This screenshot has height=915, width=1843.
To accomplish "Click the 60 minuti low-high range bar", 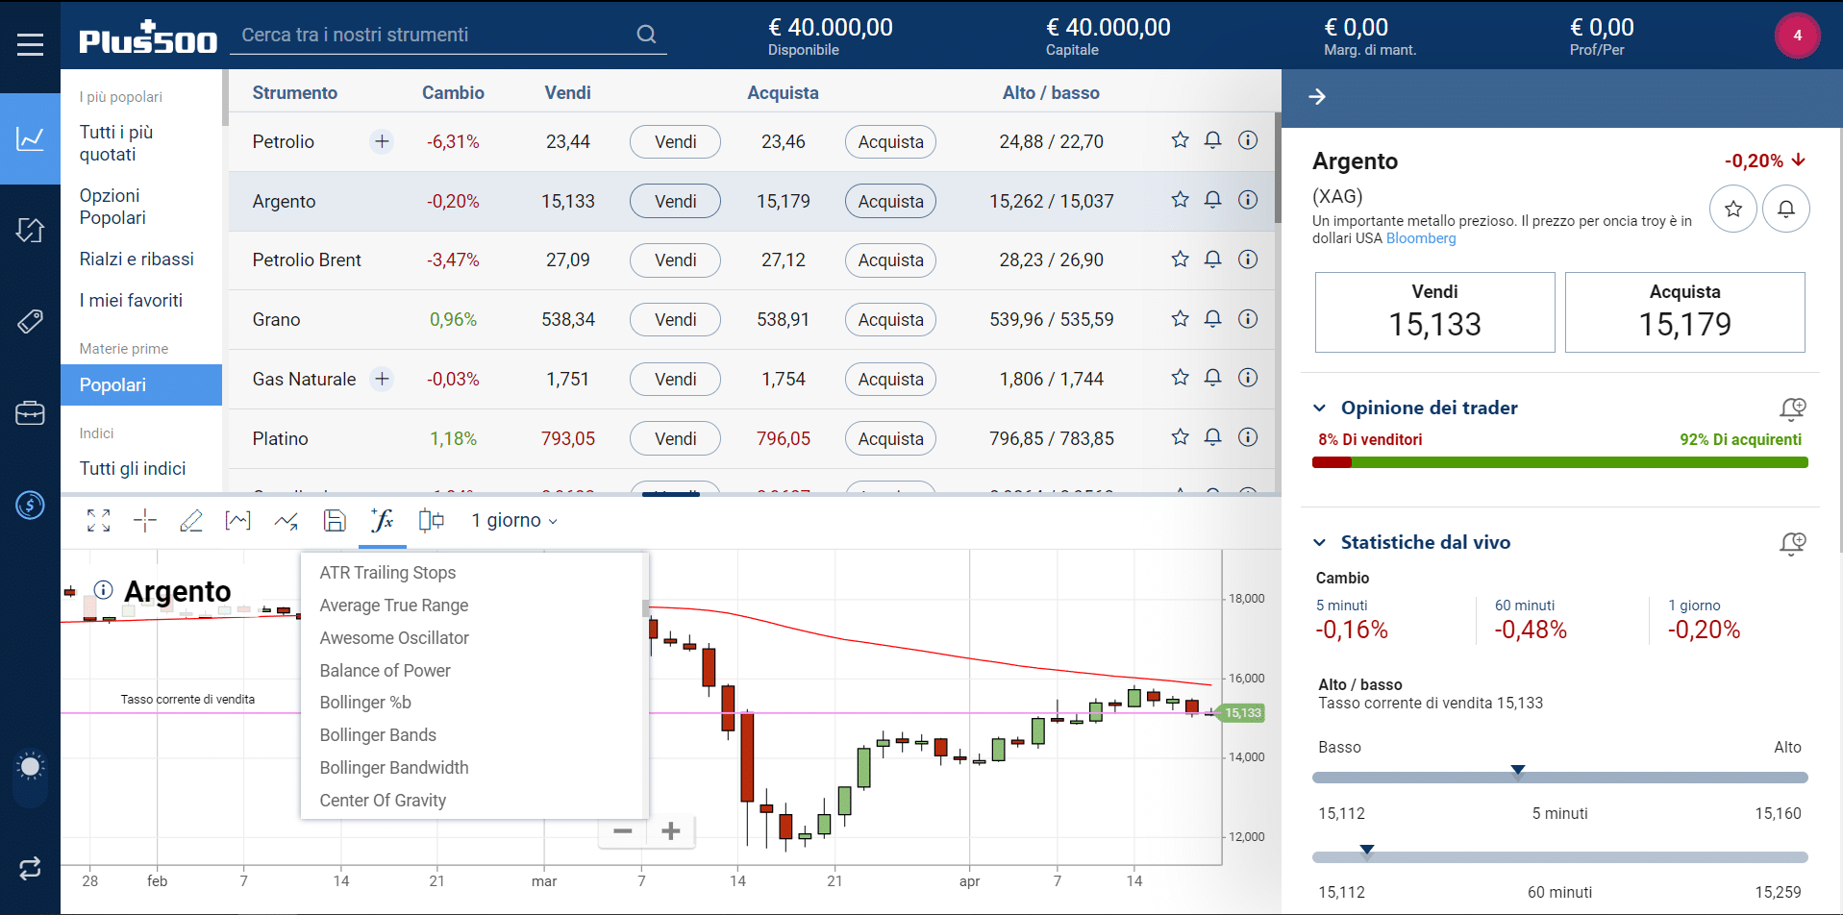I will pos(1559,857).
